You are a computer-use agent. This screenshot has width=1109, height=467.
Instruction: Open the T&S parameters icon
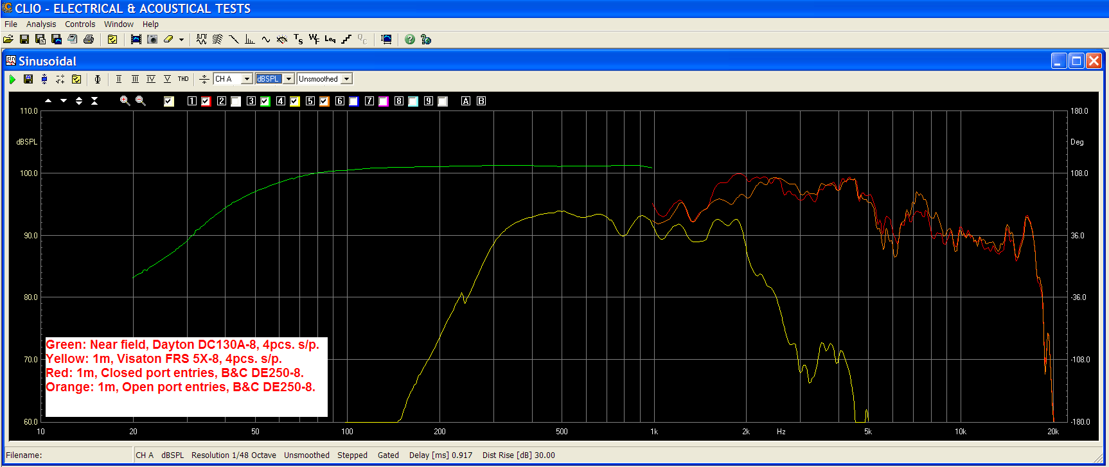click(298, 39)
